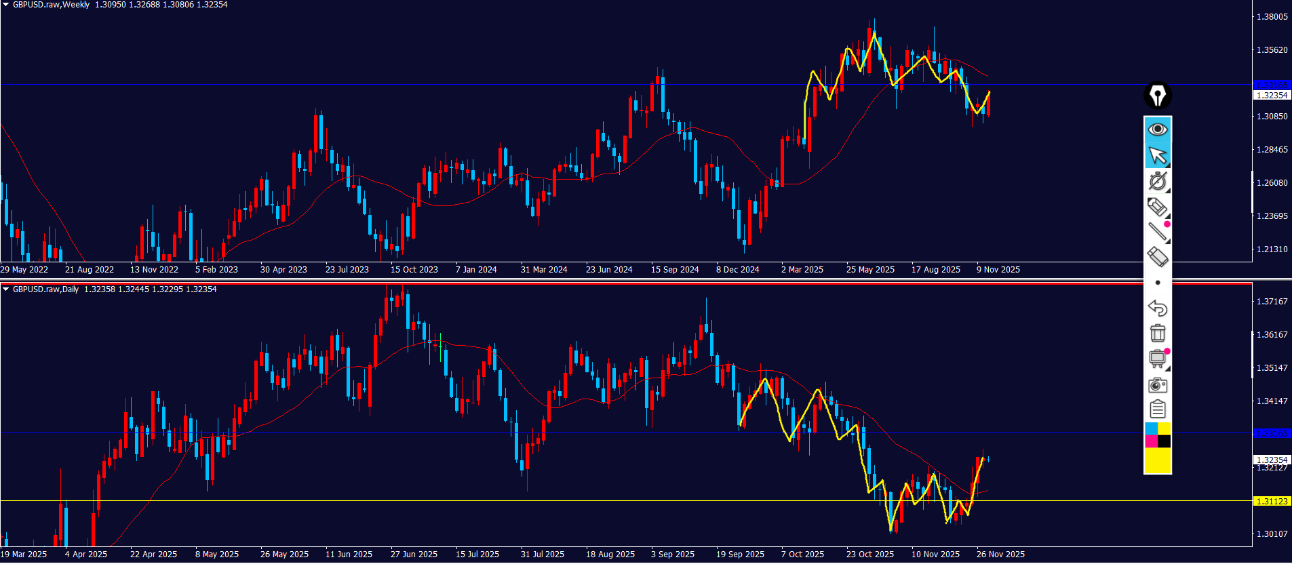
Task: Select the cursor arrow mode
Action: [x=1157, y=155]
